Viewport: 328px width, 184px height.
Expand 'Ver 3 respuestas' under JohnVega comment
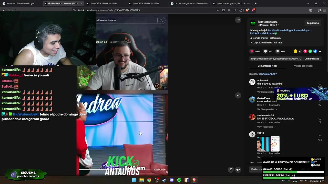tap(267, 109)
